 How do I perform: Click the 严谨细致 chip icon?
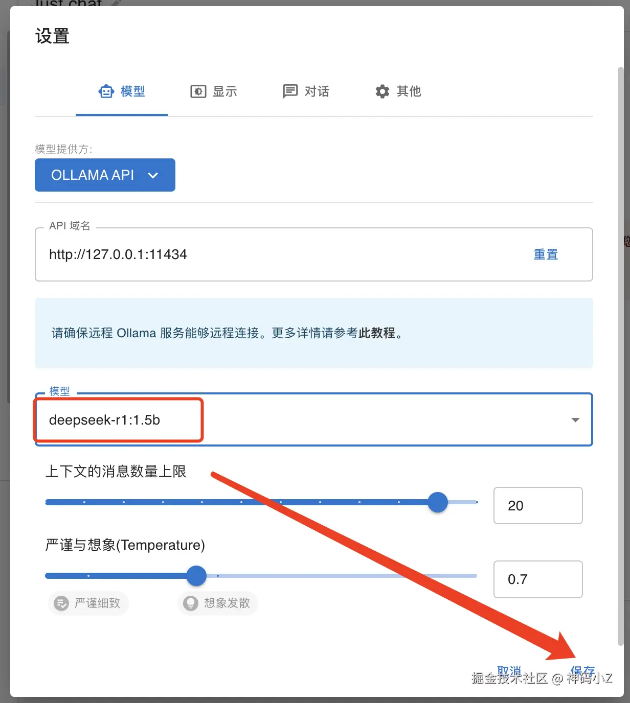tap(61, 603)
